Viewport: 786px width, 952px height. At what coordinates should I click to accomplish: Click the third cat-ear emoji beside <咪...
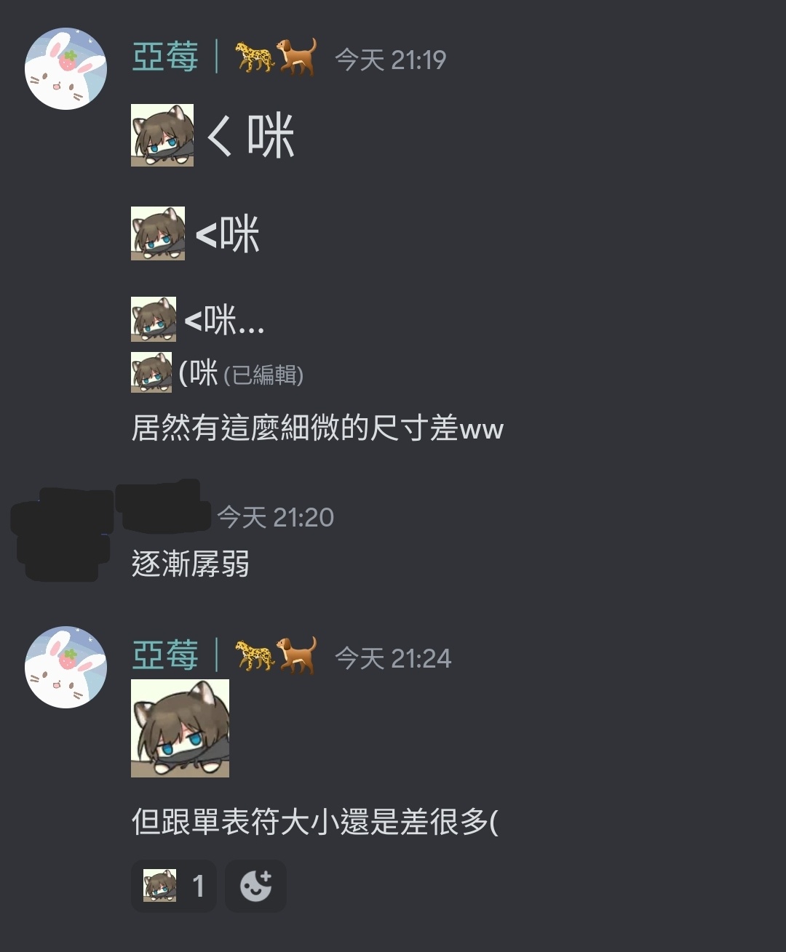coord(154,319)
